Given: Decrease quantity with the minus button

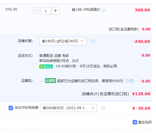Looking at the screenshot, I should pos(36,11).
